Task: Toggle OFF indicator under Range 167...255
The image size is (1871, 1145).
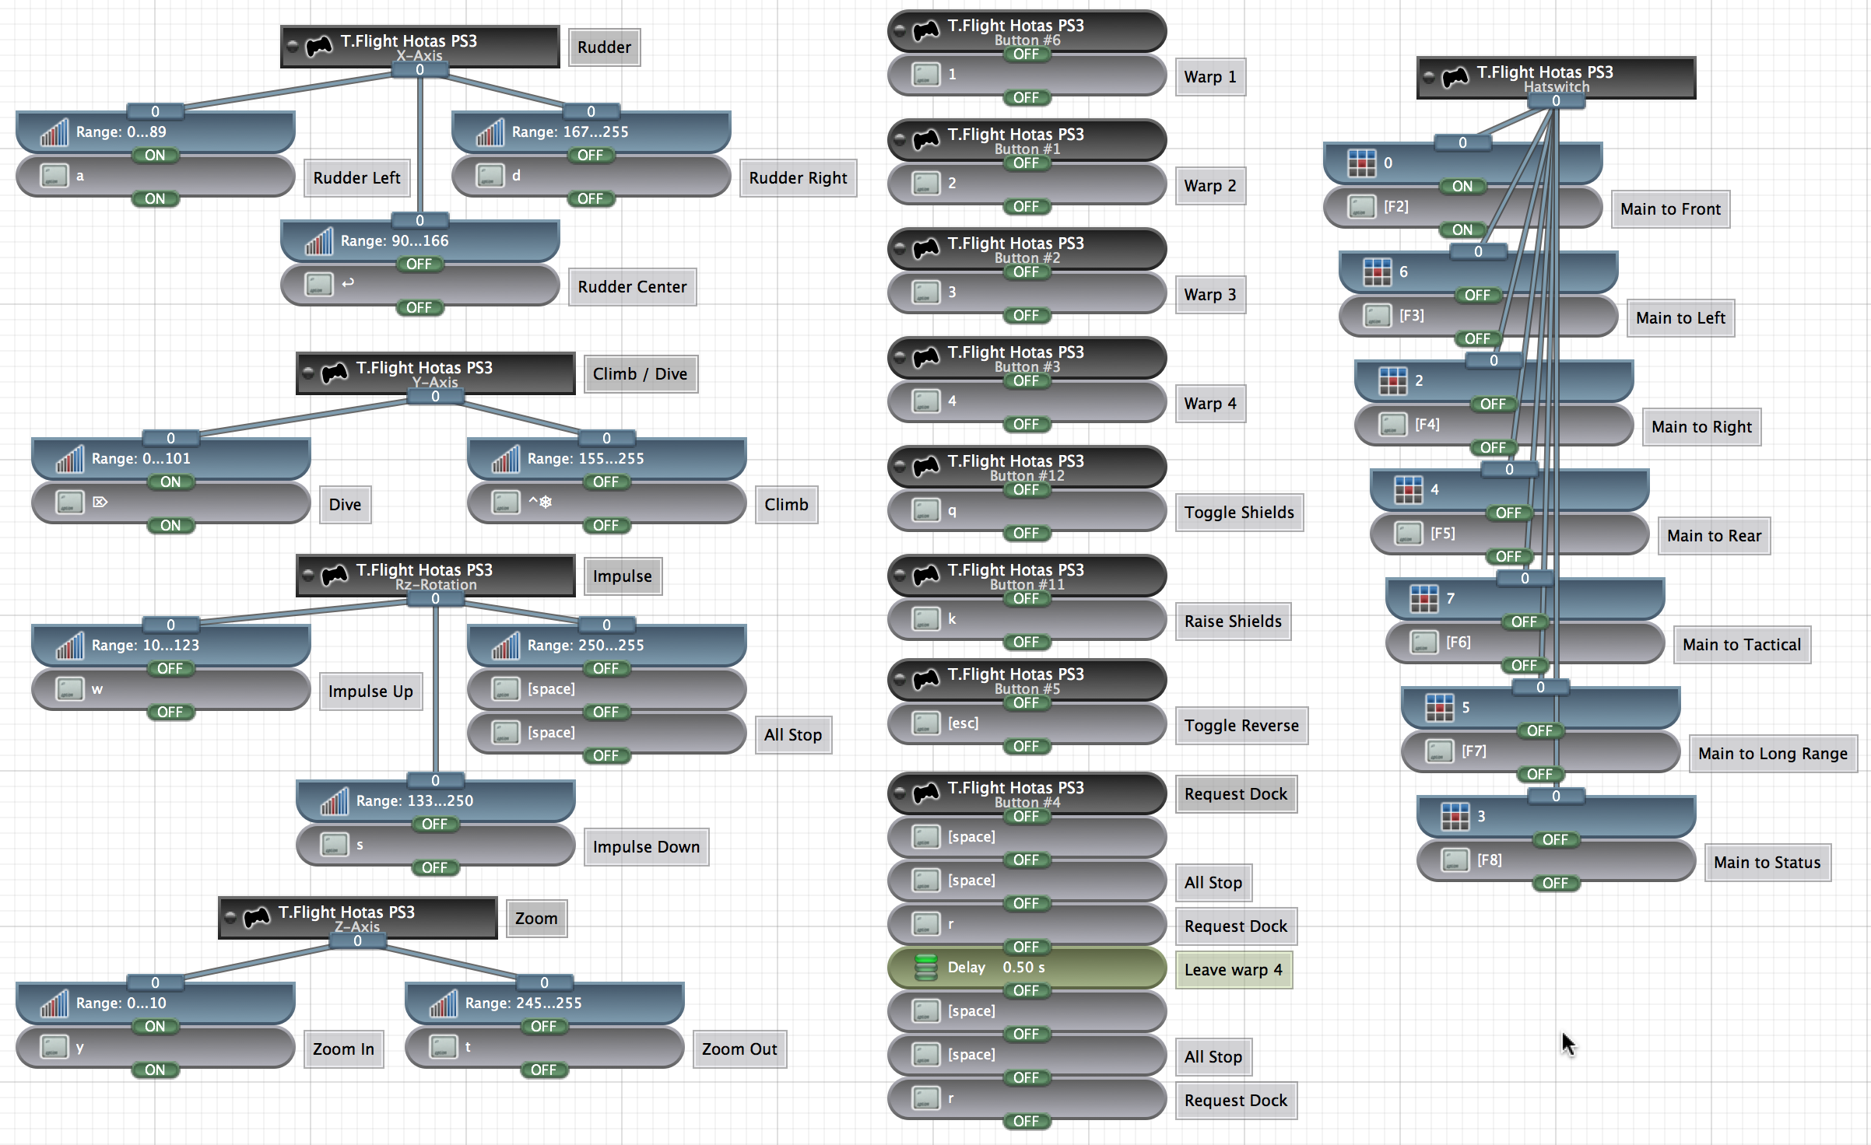Action: pyautogui.click(x=590, y=155)
